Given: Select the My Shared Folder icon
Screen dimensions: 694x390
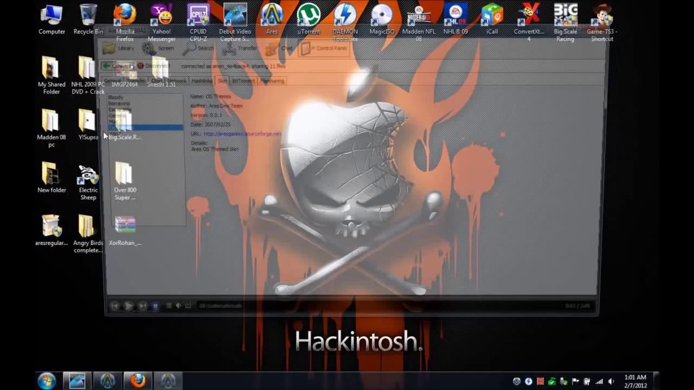Looking at the screenshot, I should (52, 75).
